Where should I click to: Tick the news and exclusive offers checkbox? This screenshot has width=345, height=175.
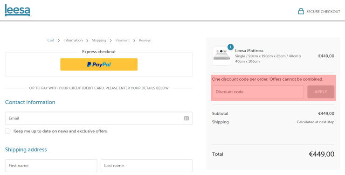(x=8, y=131)
